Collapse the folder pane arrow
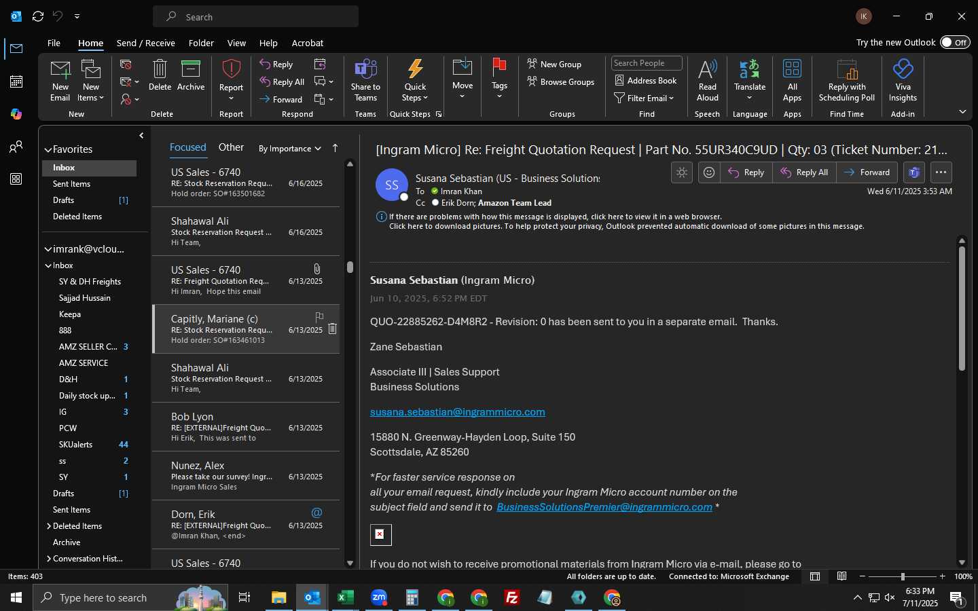The width and height of the screenshot is (978, 611). coord(141,136)
